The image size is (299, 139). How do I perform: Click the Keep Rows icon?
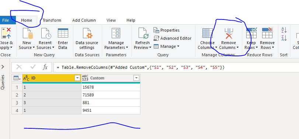[x=251, y=33]
